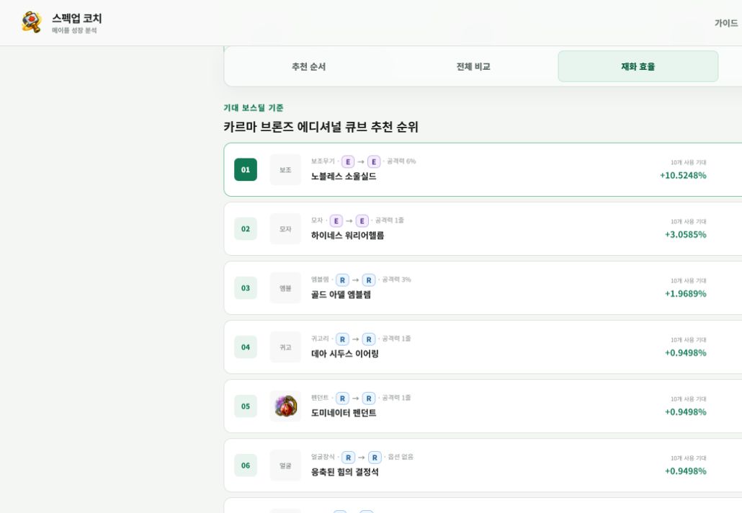Click the 03 rank badge
The image size is (742, 513).
[246, 287]
